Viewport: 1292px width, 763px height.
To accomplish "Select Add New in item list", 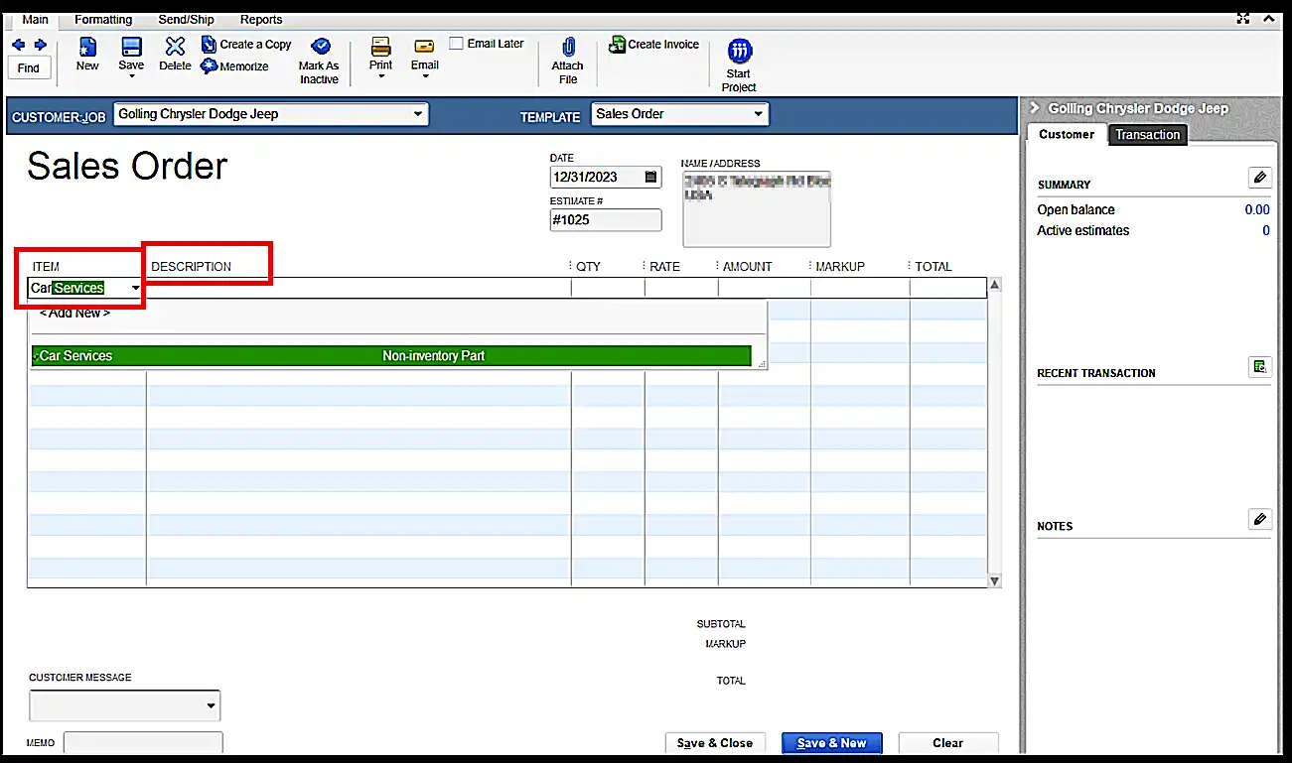I will (74, 313).
